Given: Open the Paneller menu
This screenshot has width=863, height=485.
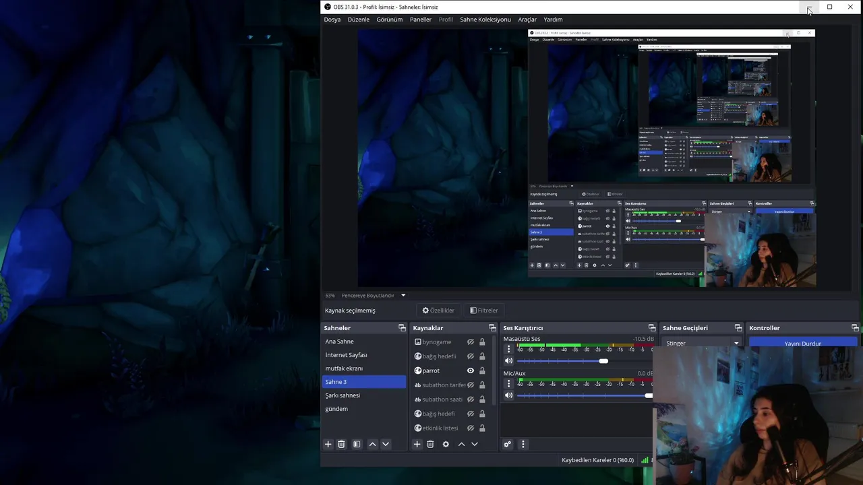Looking at the screenshot, I should 421,20.
